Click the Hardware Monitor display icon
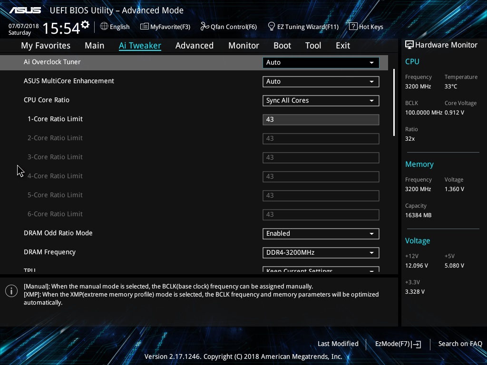The width and height of the screenshot is (487, 365). click(x=409, y=45)
